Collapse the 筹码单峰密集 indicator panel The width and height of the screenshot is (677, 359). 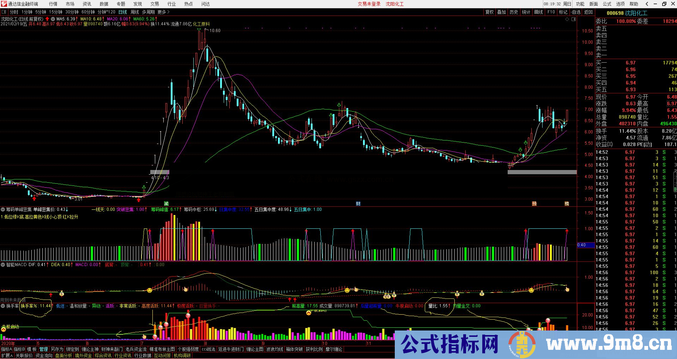coord(3,209)
